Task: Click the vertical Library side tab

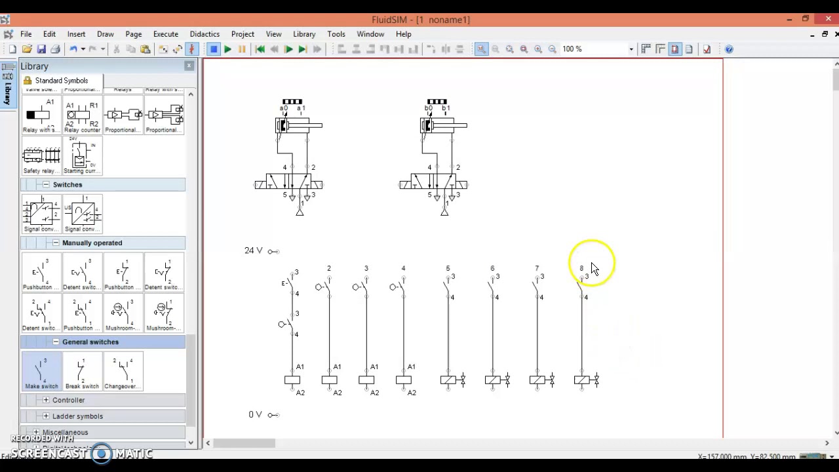Action: (x=8, y=85)
